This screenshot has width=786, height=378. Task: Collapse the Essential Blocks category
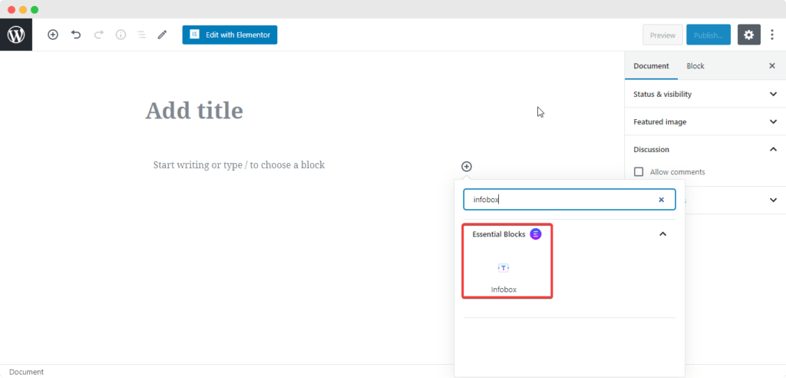pos(663,234)
